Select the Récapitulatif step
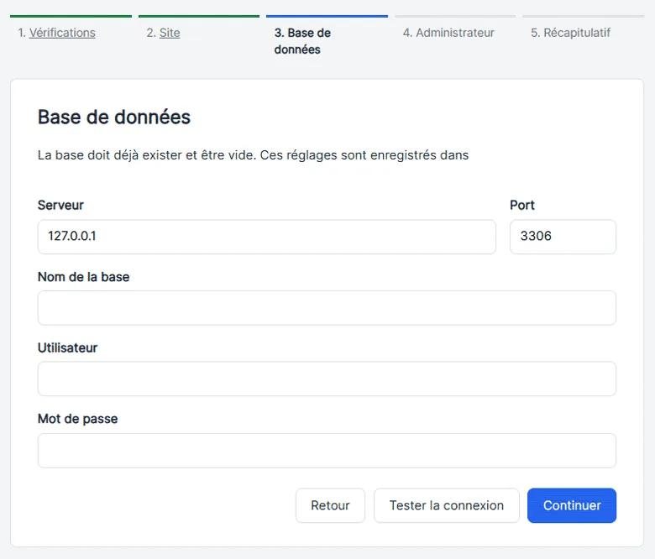This screenshot has height=559, width=655. [570, 33]
